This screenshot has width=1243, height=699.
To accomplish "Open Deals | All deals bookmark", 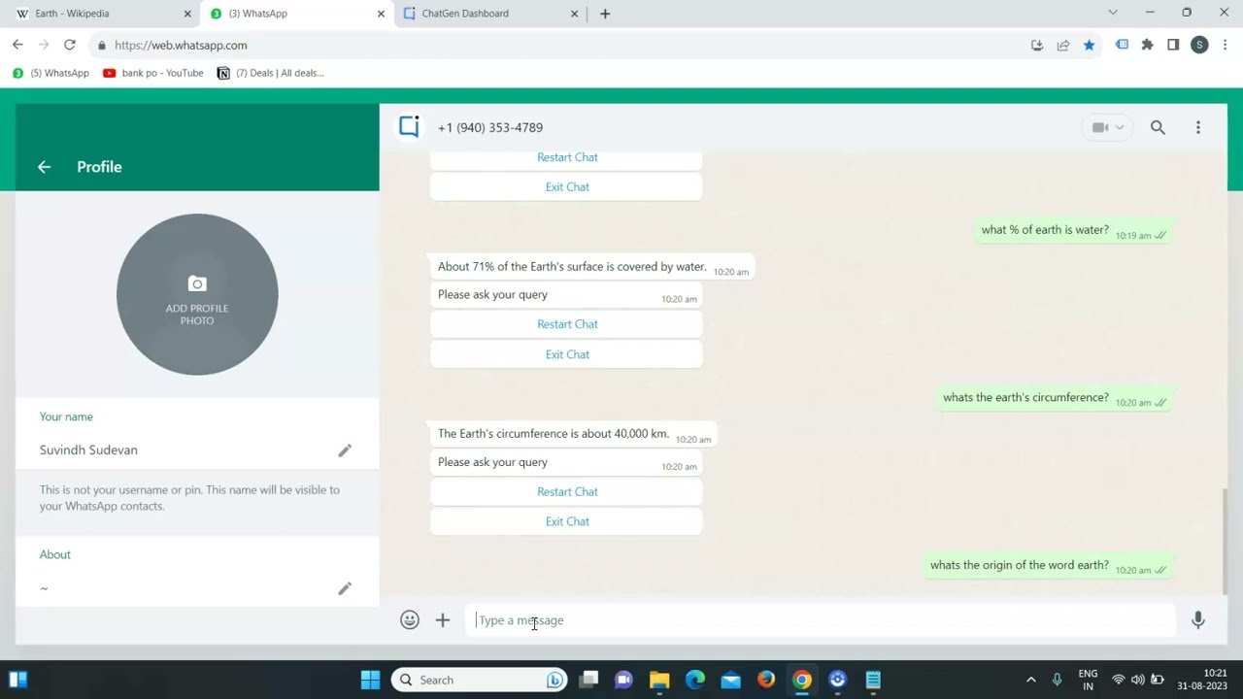I will pyautogui.click(x=271, y=73).
